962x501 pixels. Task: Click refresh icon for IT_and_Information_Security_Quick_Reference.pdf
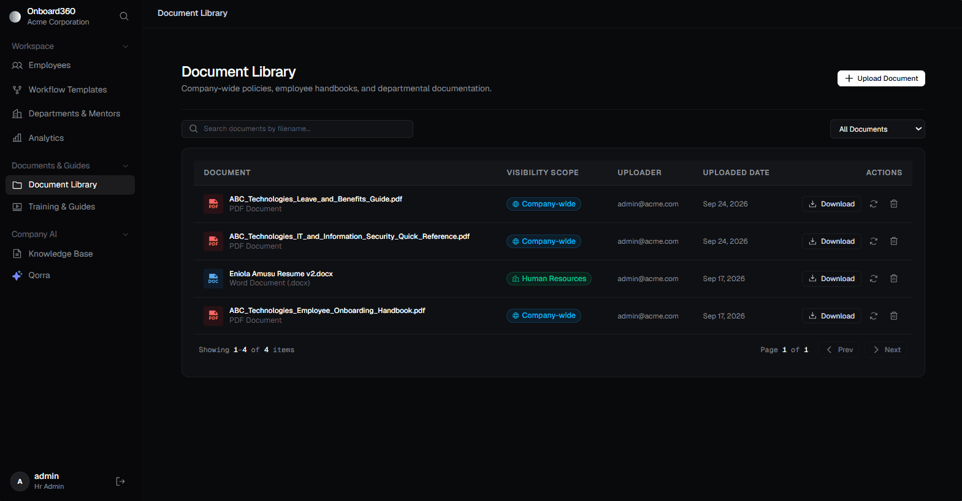[x=874, y=241]
